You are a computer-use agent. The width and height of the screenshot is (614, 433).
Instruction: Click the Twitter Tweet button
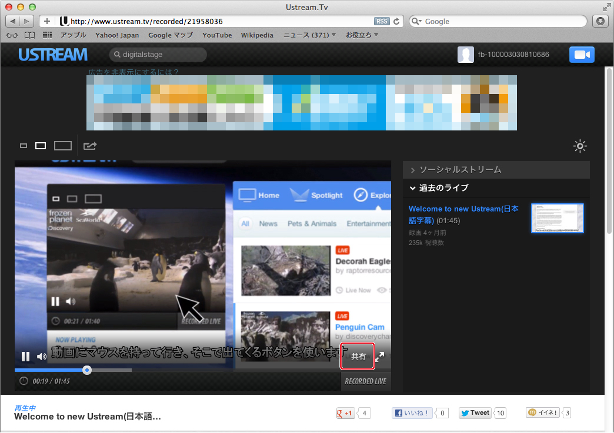point(475,413)
